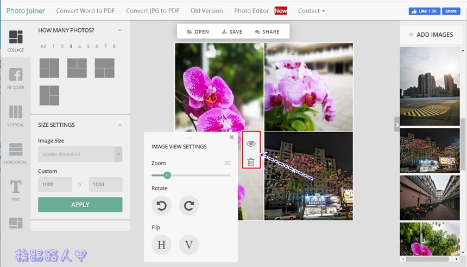Choose the first three-photo layout template
467x267 pixels.
[49, 68]
